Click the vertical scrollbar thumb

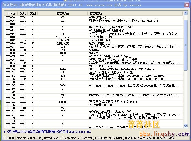[185, 45]
